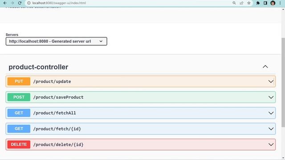Open the site information icon in the address bar
Screen dimensions: 285x160
pyautogui.click(x=28, y=3)
